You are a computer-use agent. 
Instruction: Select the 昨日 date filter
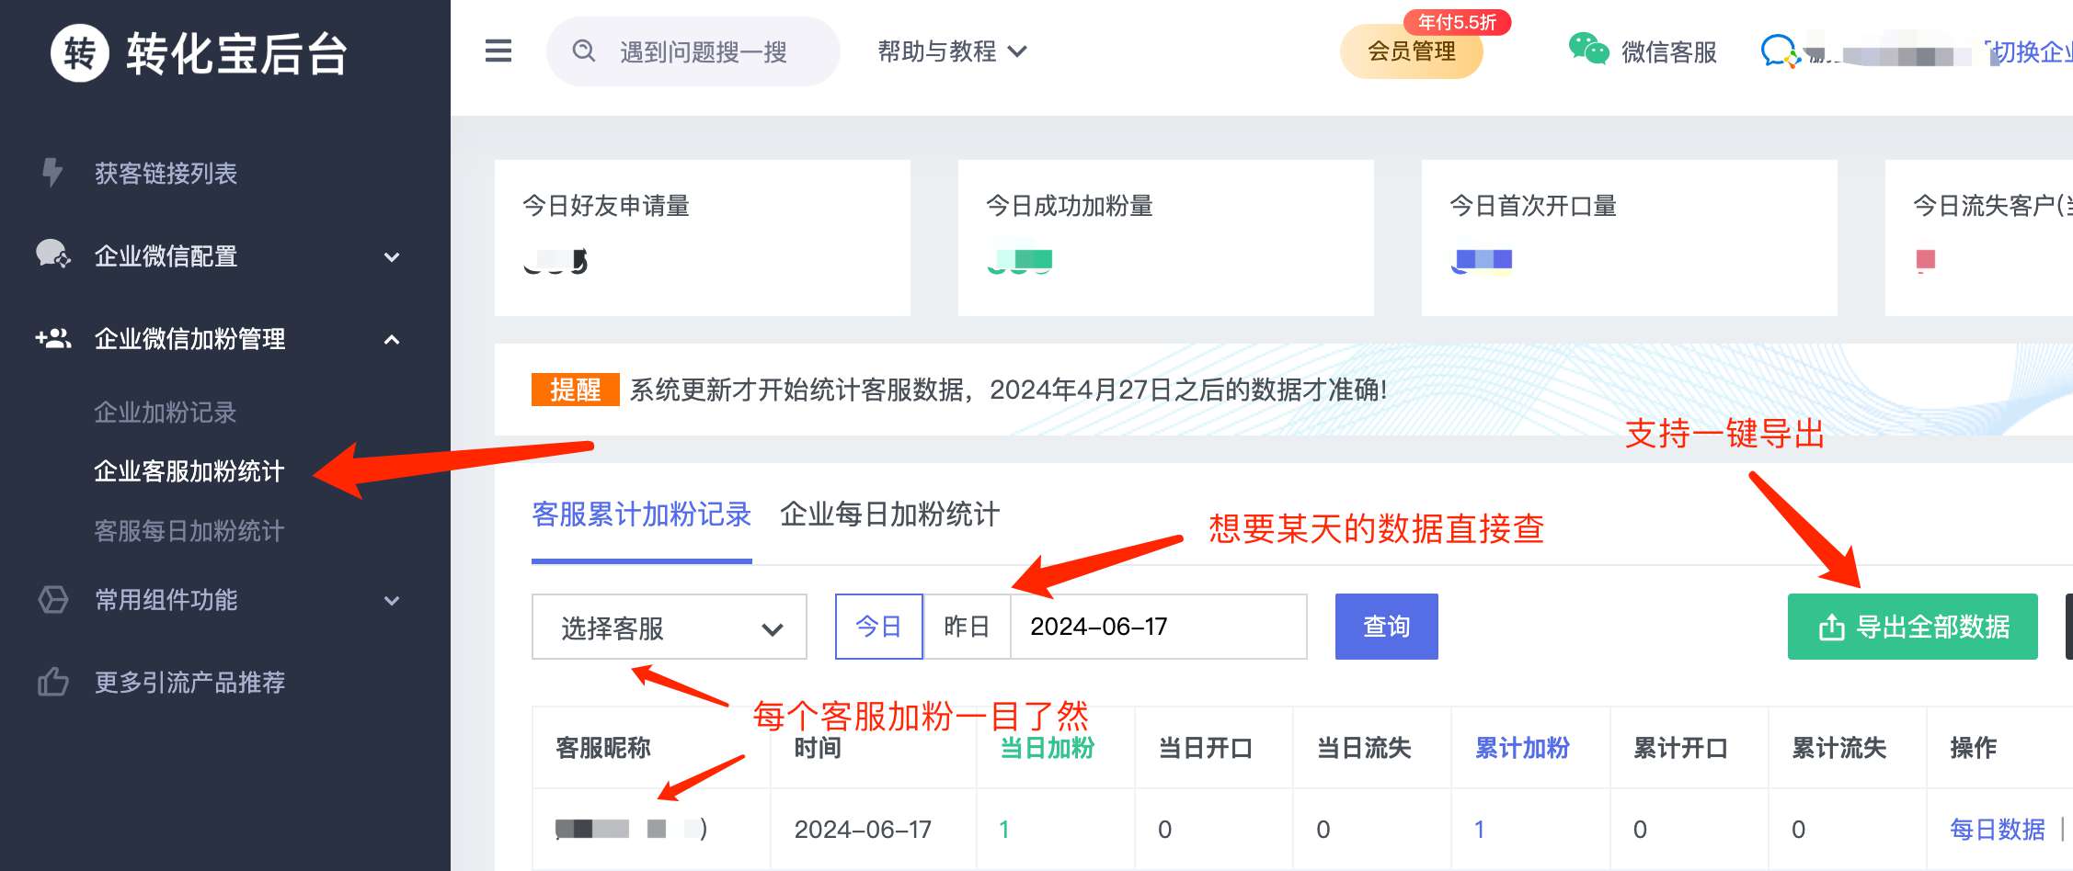click(967, 627)
